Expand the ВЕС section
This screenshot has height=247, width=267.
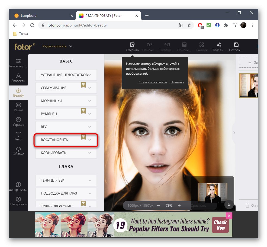66,127
